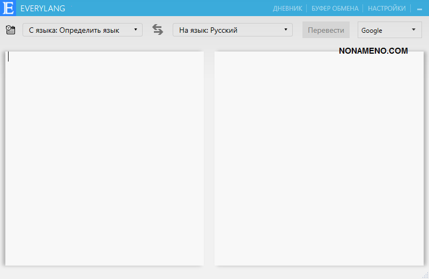Open the "С языка: Определить язык" dropdown
This screenshot has height=279, width=429.
[82, 30]
